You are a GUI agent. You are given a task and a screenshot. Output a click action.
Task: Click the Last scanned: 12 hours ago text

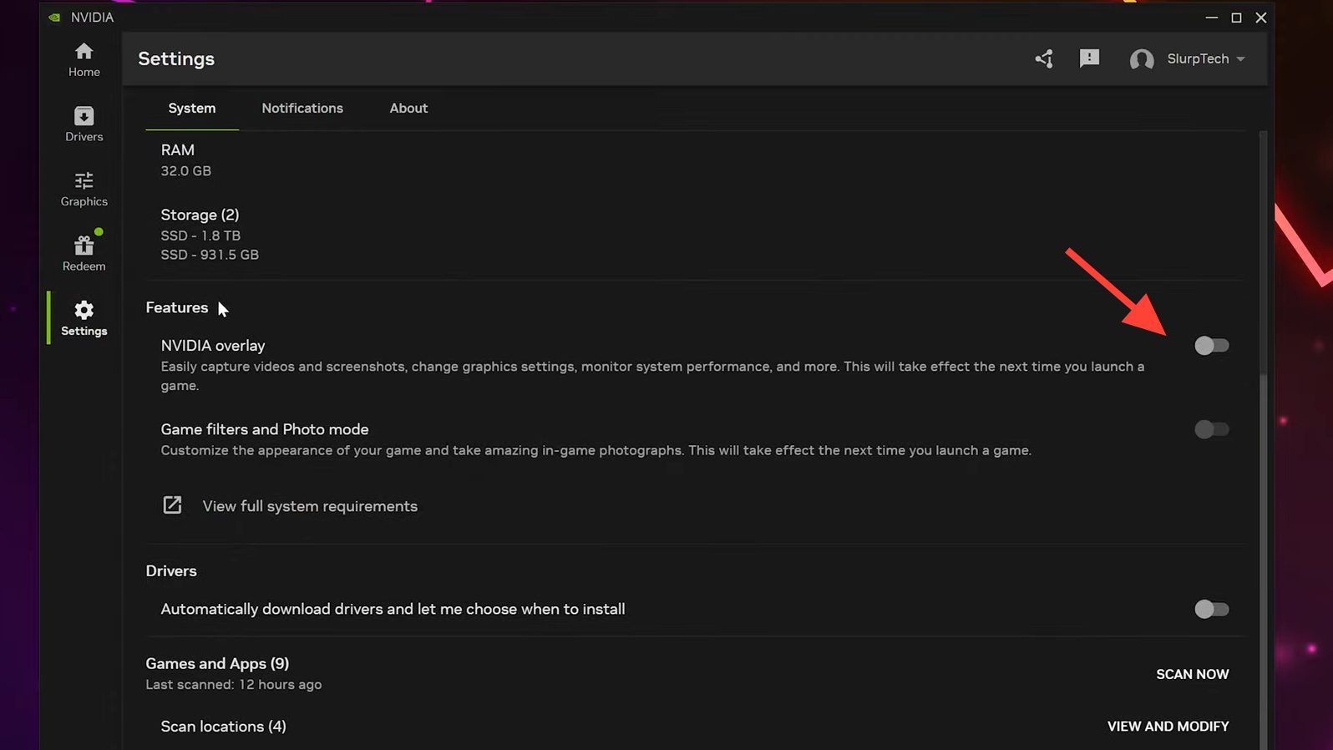click(234, 685)
